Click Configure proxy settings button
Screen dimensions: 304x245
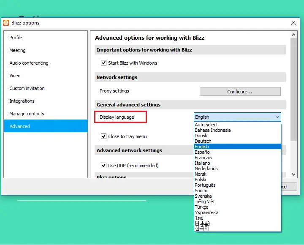(x=240, y=92)
